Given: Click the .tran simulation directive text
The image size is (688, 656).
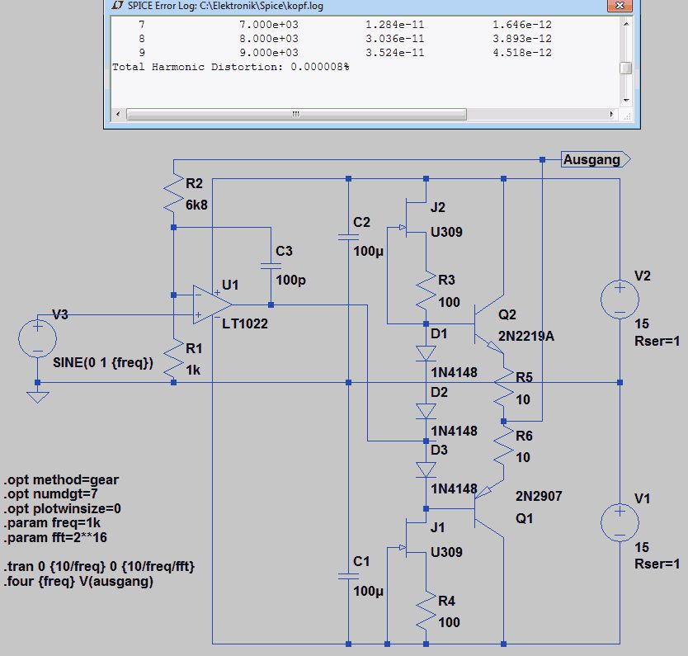Looking at the screenshot, I should (99, 567).
